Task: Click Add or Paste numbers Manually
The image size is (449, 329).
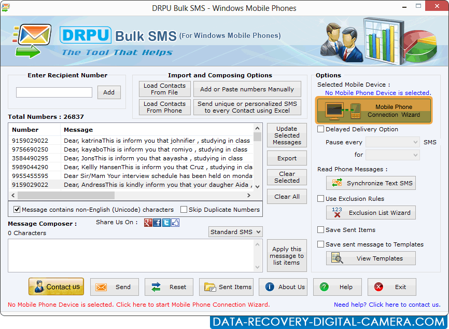Action: (x=247, y=89)
